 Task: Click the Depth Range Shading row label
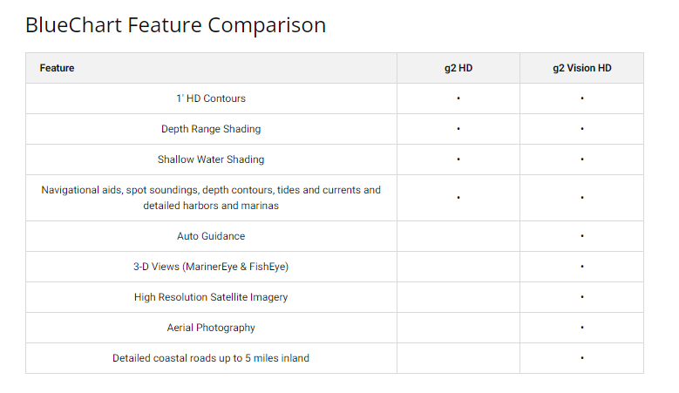211,129
